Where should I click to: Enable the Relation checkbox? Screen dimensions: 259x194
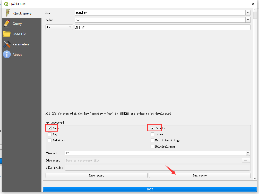pyautogui.click(x=49, y=140)
